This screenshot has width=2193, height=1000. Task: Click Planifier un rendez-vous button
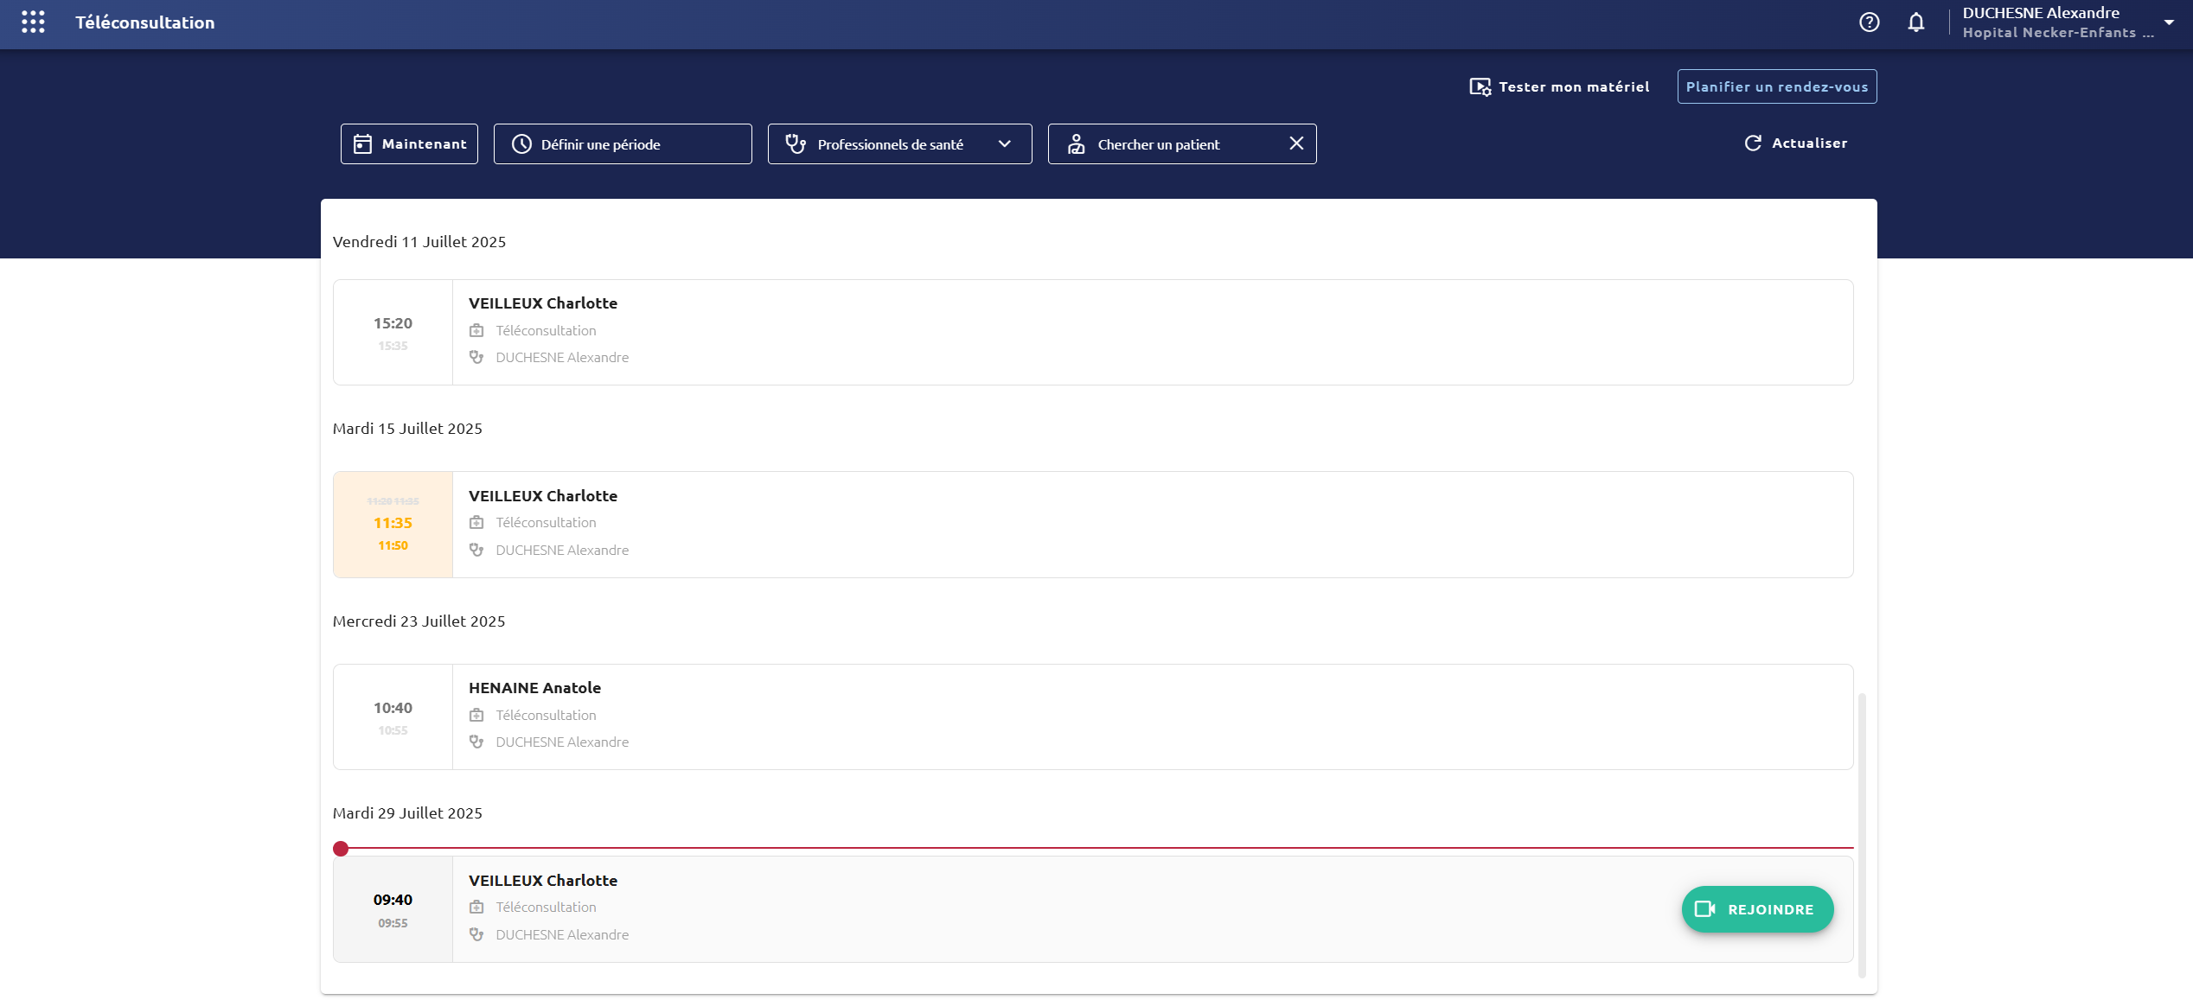tap(1777, 86)
